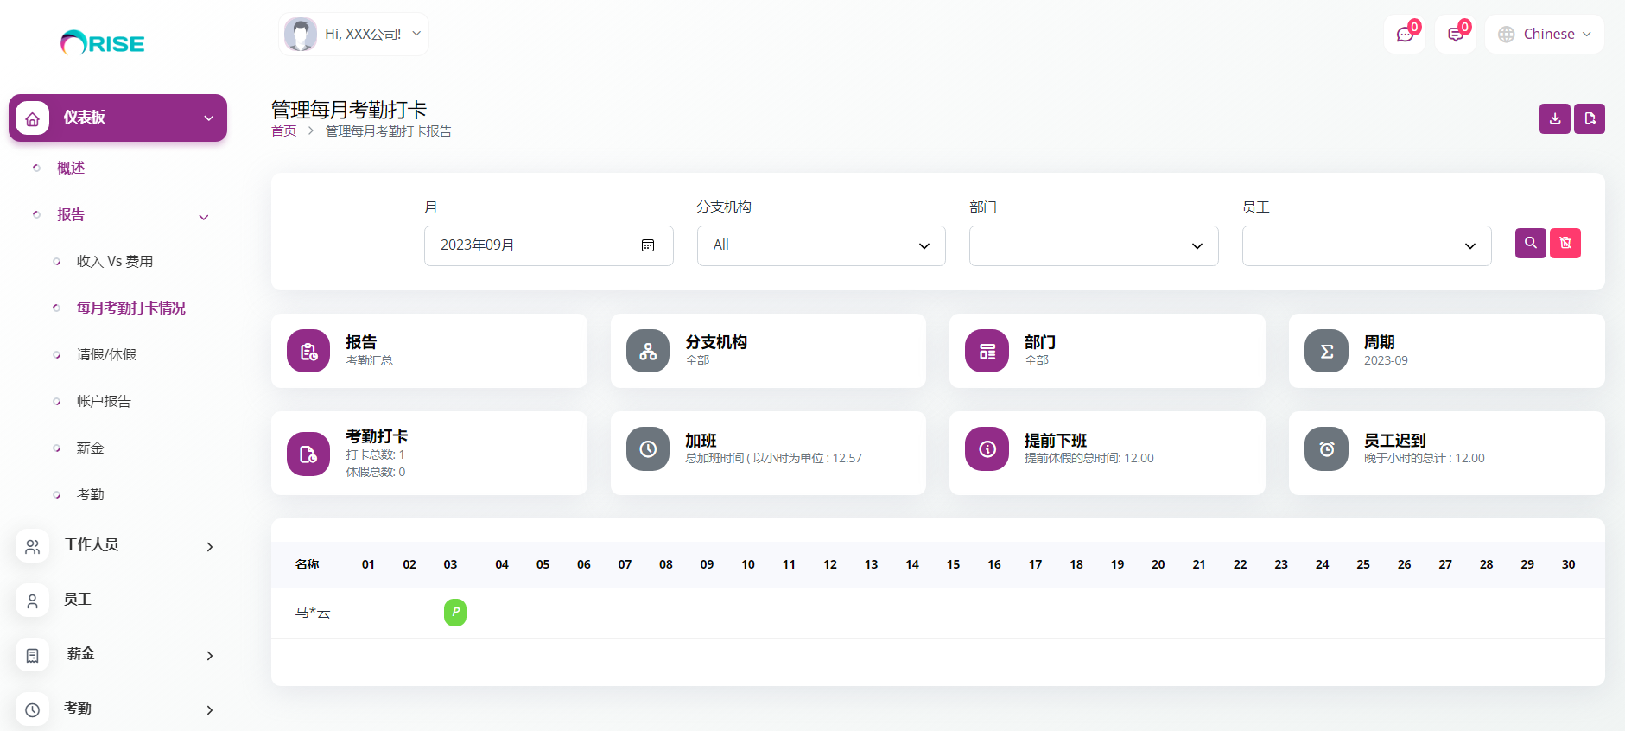Open the 员工 dropdown
1625x731 pixels.
(x=1366, y=246)
